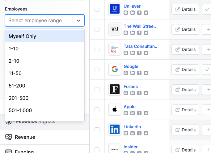The height and width of the screenshot is (153, 211).
Task: Open Google's Twitter icon
Action: tap(146, 73)
